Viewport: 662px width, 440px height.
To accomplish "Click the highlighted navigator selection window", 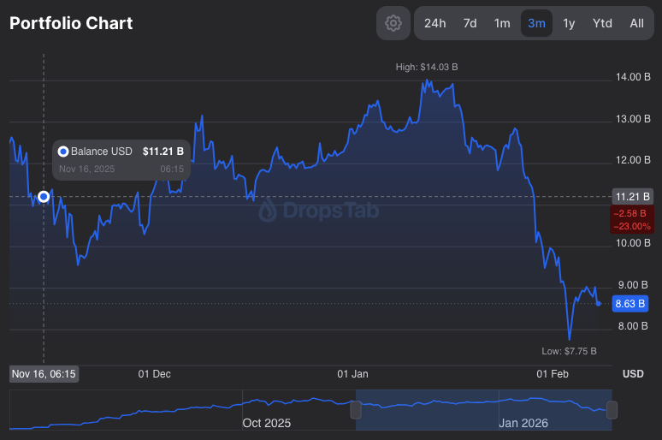I will pos(483,410).
